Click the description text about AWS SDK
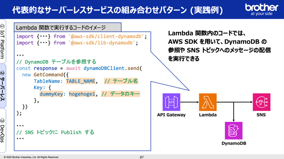284x159 pixels. pos(219,46)
